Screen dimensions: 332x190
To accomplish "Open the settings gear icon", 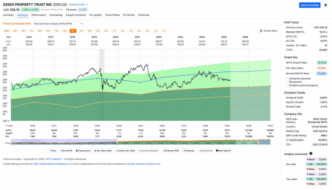I will click(x=326, y=5).
